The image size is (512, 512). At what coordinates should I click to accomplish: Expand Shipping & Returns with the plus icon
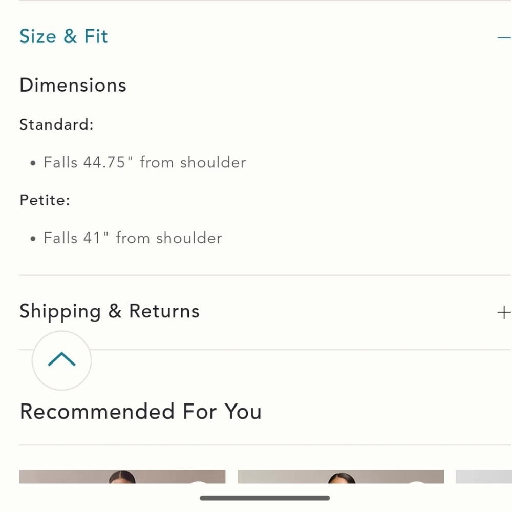[x=504, y=312]
